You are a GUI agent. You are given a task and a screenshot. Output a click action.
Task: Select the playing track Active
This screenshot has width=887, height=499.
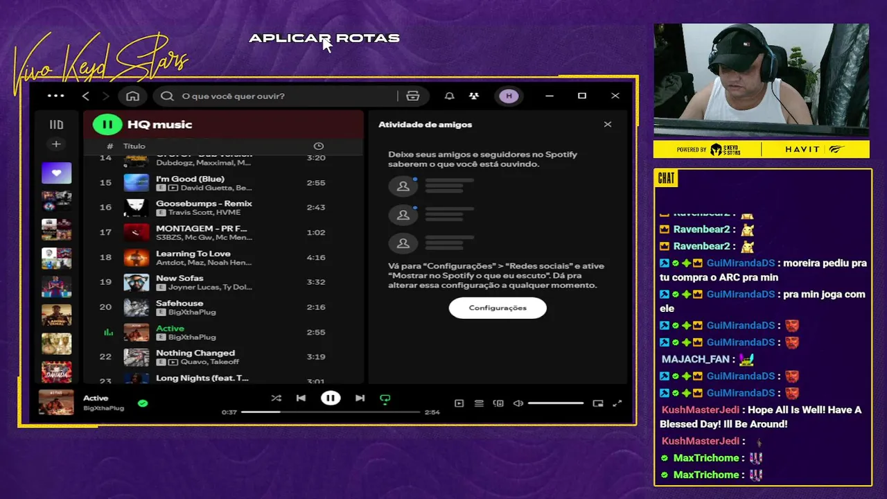coord(222,332)
